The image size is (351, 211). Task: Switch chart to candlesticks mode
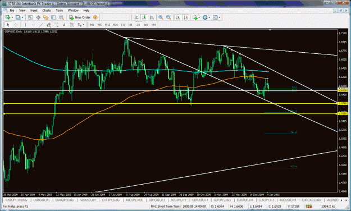tap(144, 17)
